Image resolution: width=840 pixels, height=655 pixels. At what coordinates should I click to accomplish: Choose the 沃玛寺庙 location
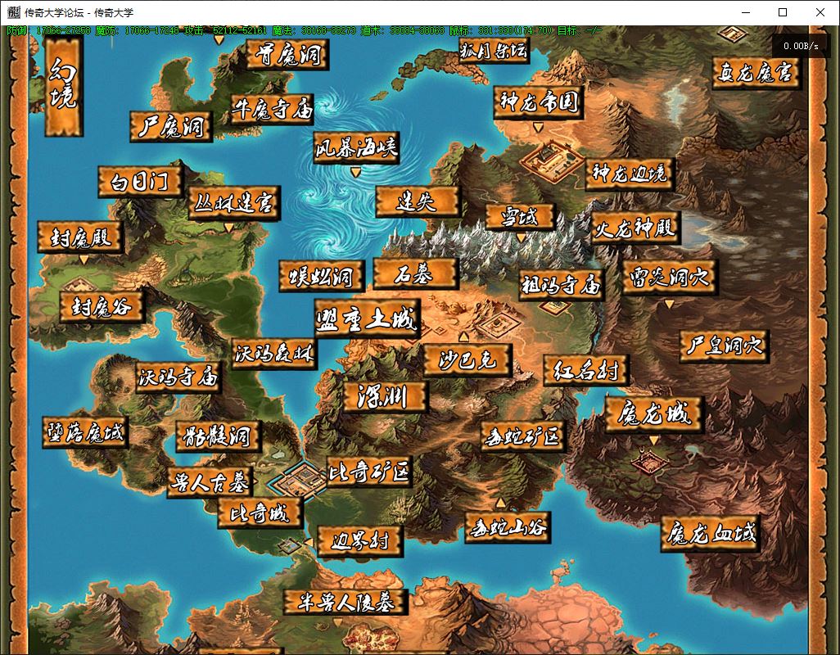pos(178,377)
